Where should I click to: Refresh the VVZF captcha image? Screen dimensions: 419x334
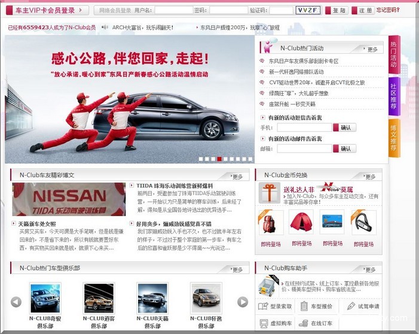coord(308,10)
